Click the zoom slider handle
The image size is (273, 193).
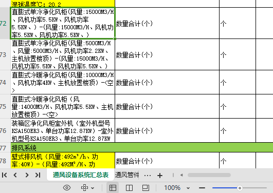click(240, 188)
